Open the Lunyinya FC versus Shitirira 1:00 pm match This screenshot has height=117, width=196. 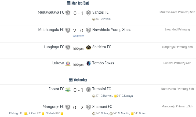(x=78, y=49)
